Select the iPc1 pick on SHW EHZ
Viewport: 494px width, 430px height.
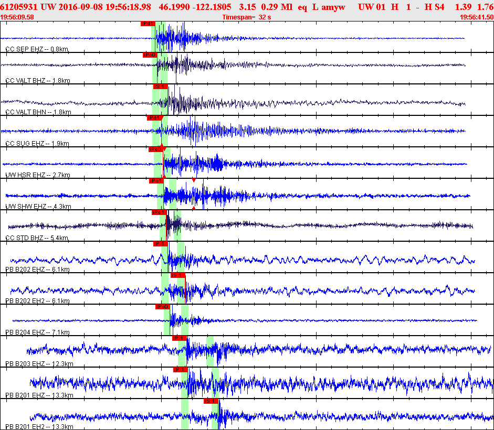pyautogui.click(x=156, y=181)
